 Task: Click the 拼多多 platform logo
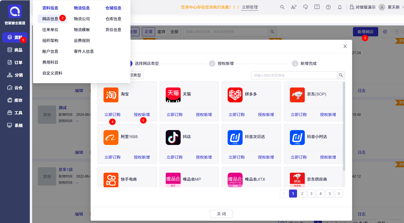(x=235, y=95)
